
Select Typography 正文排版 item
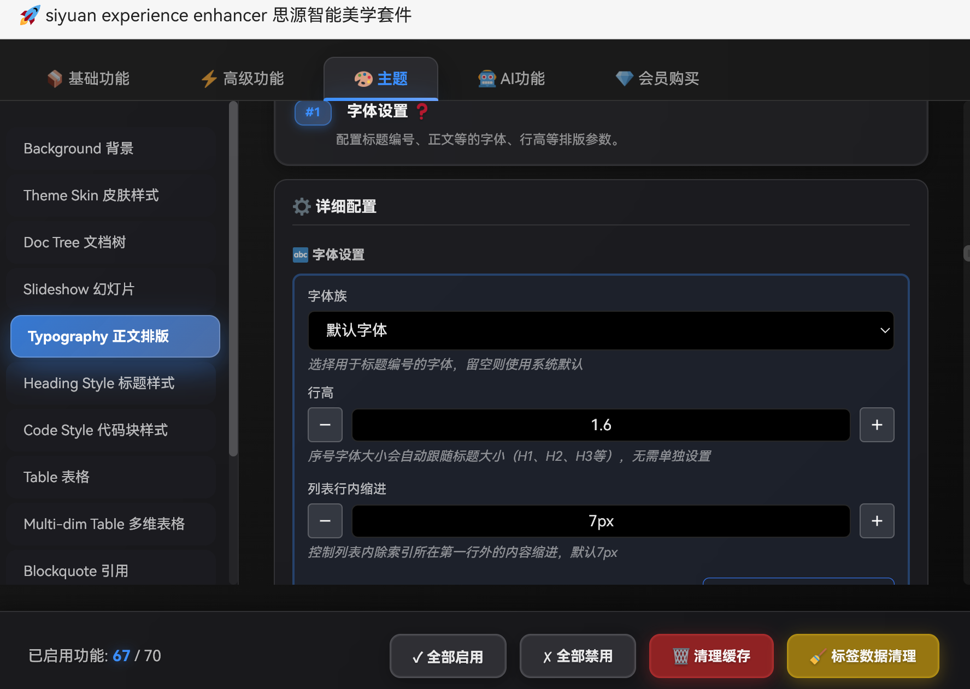coord(115,336)
